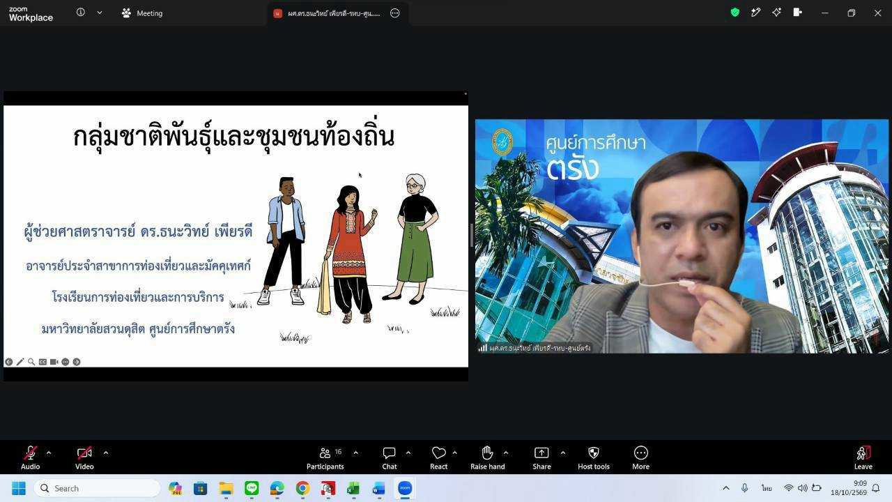Expand the Audio options arrow
Screen dimensions: 892x502
pyautogui.click(x=48, y=452)
